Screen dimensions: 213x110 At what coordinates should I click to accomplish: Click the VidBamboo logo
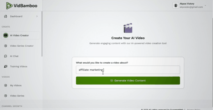click(22, 6)
